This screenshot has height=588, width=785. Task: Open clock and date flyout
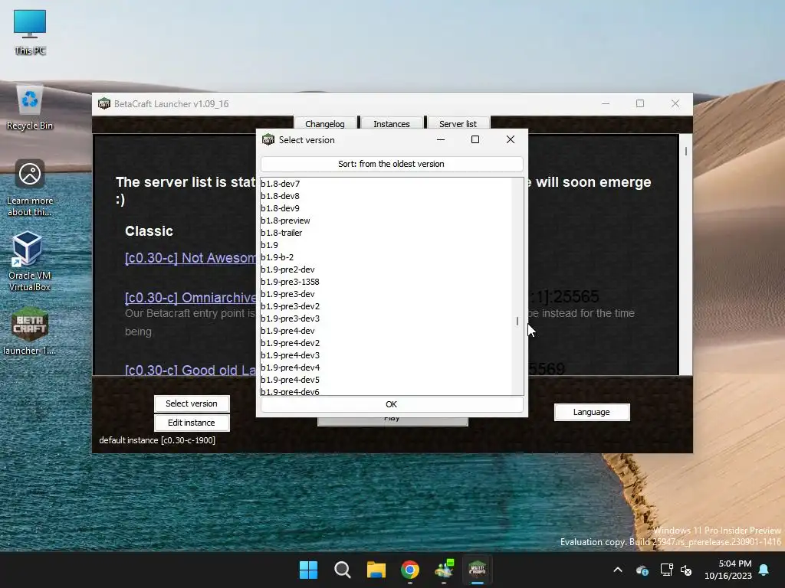click(728, 570)
